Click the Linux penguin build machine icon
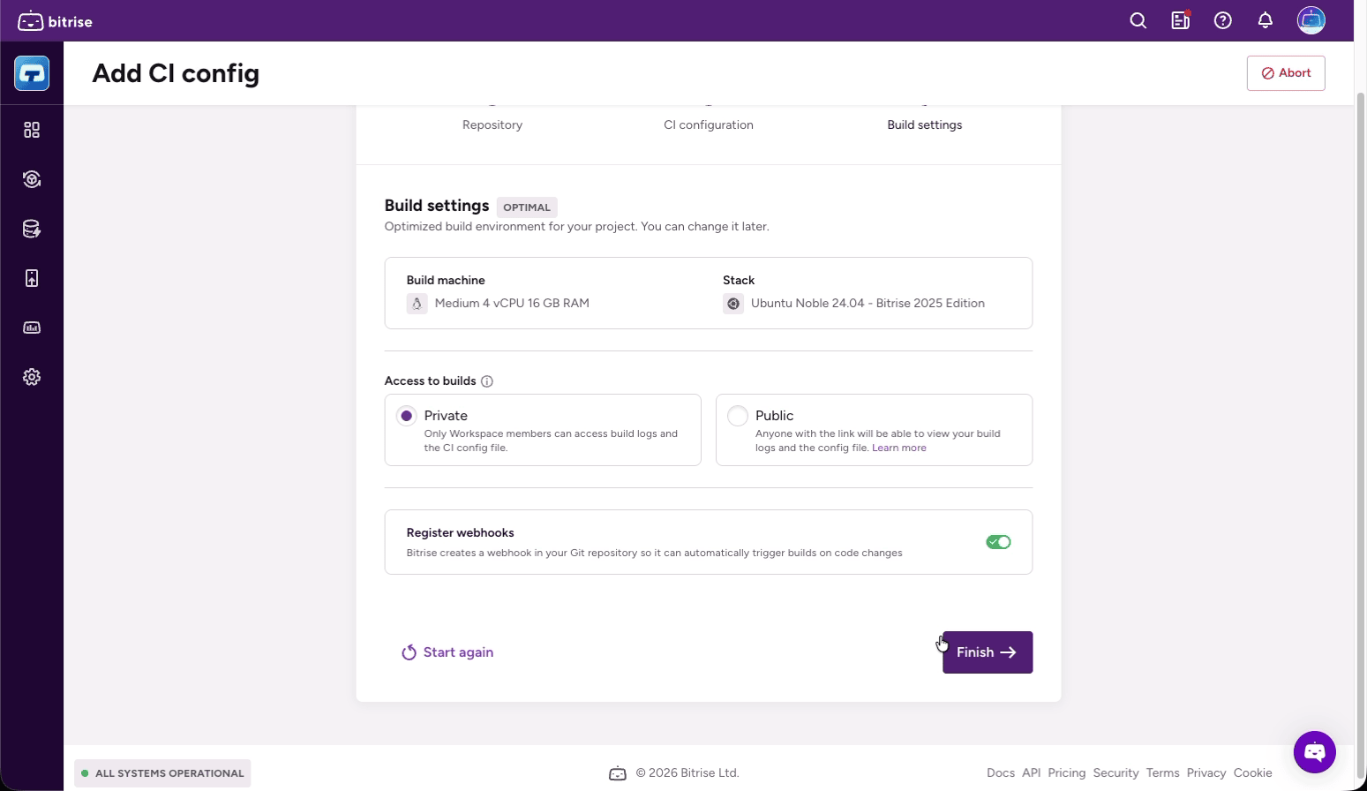1367x791 pixels. (x=417, y=304)
